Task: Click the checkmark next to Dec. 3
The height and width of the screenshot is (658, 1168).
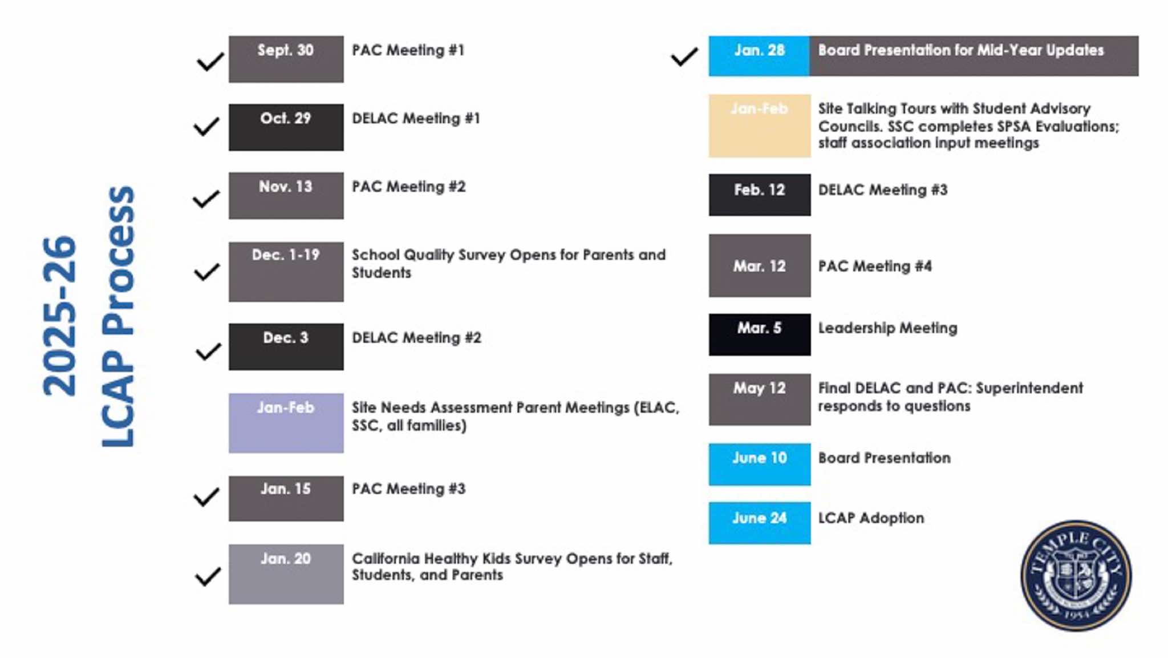Action: pos(208,351)
